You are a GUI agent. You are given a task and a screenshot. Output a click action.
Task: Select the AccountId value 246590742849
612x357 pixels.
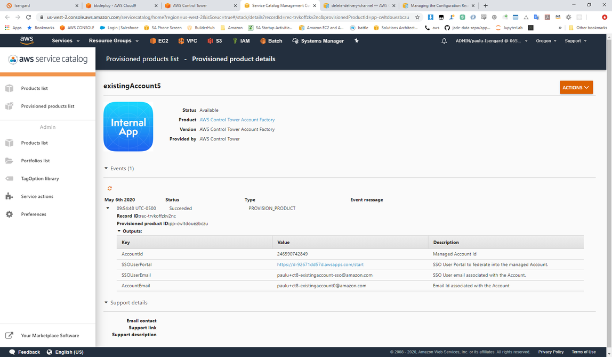[x=292, y=254]
